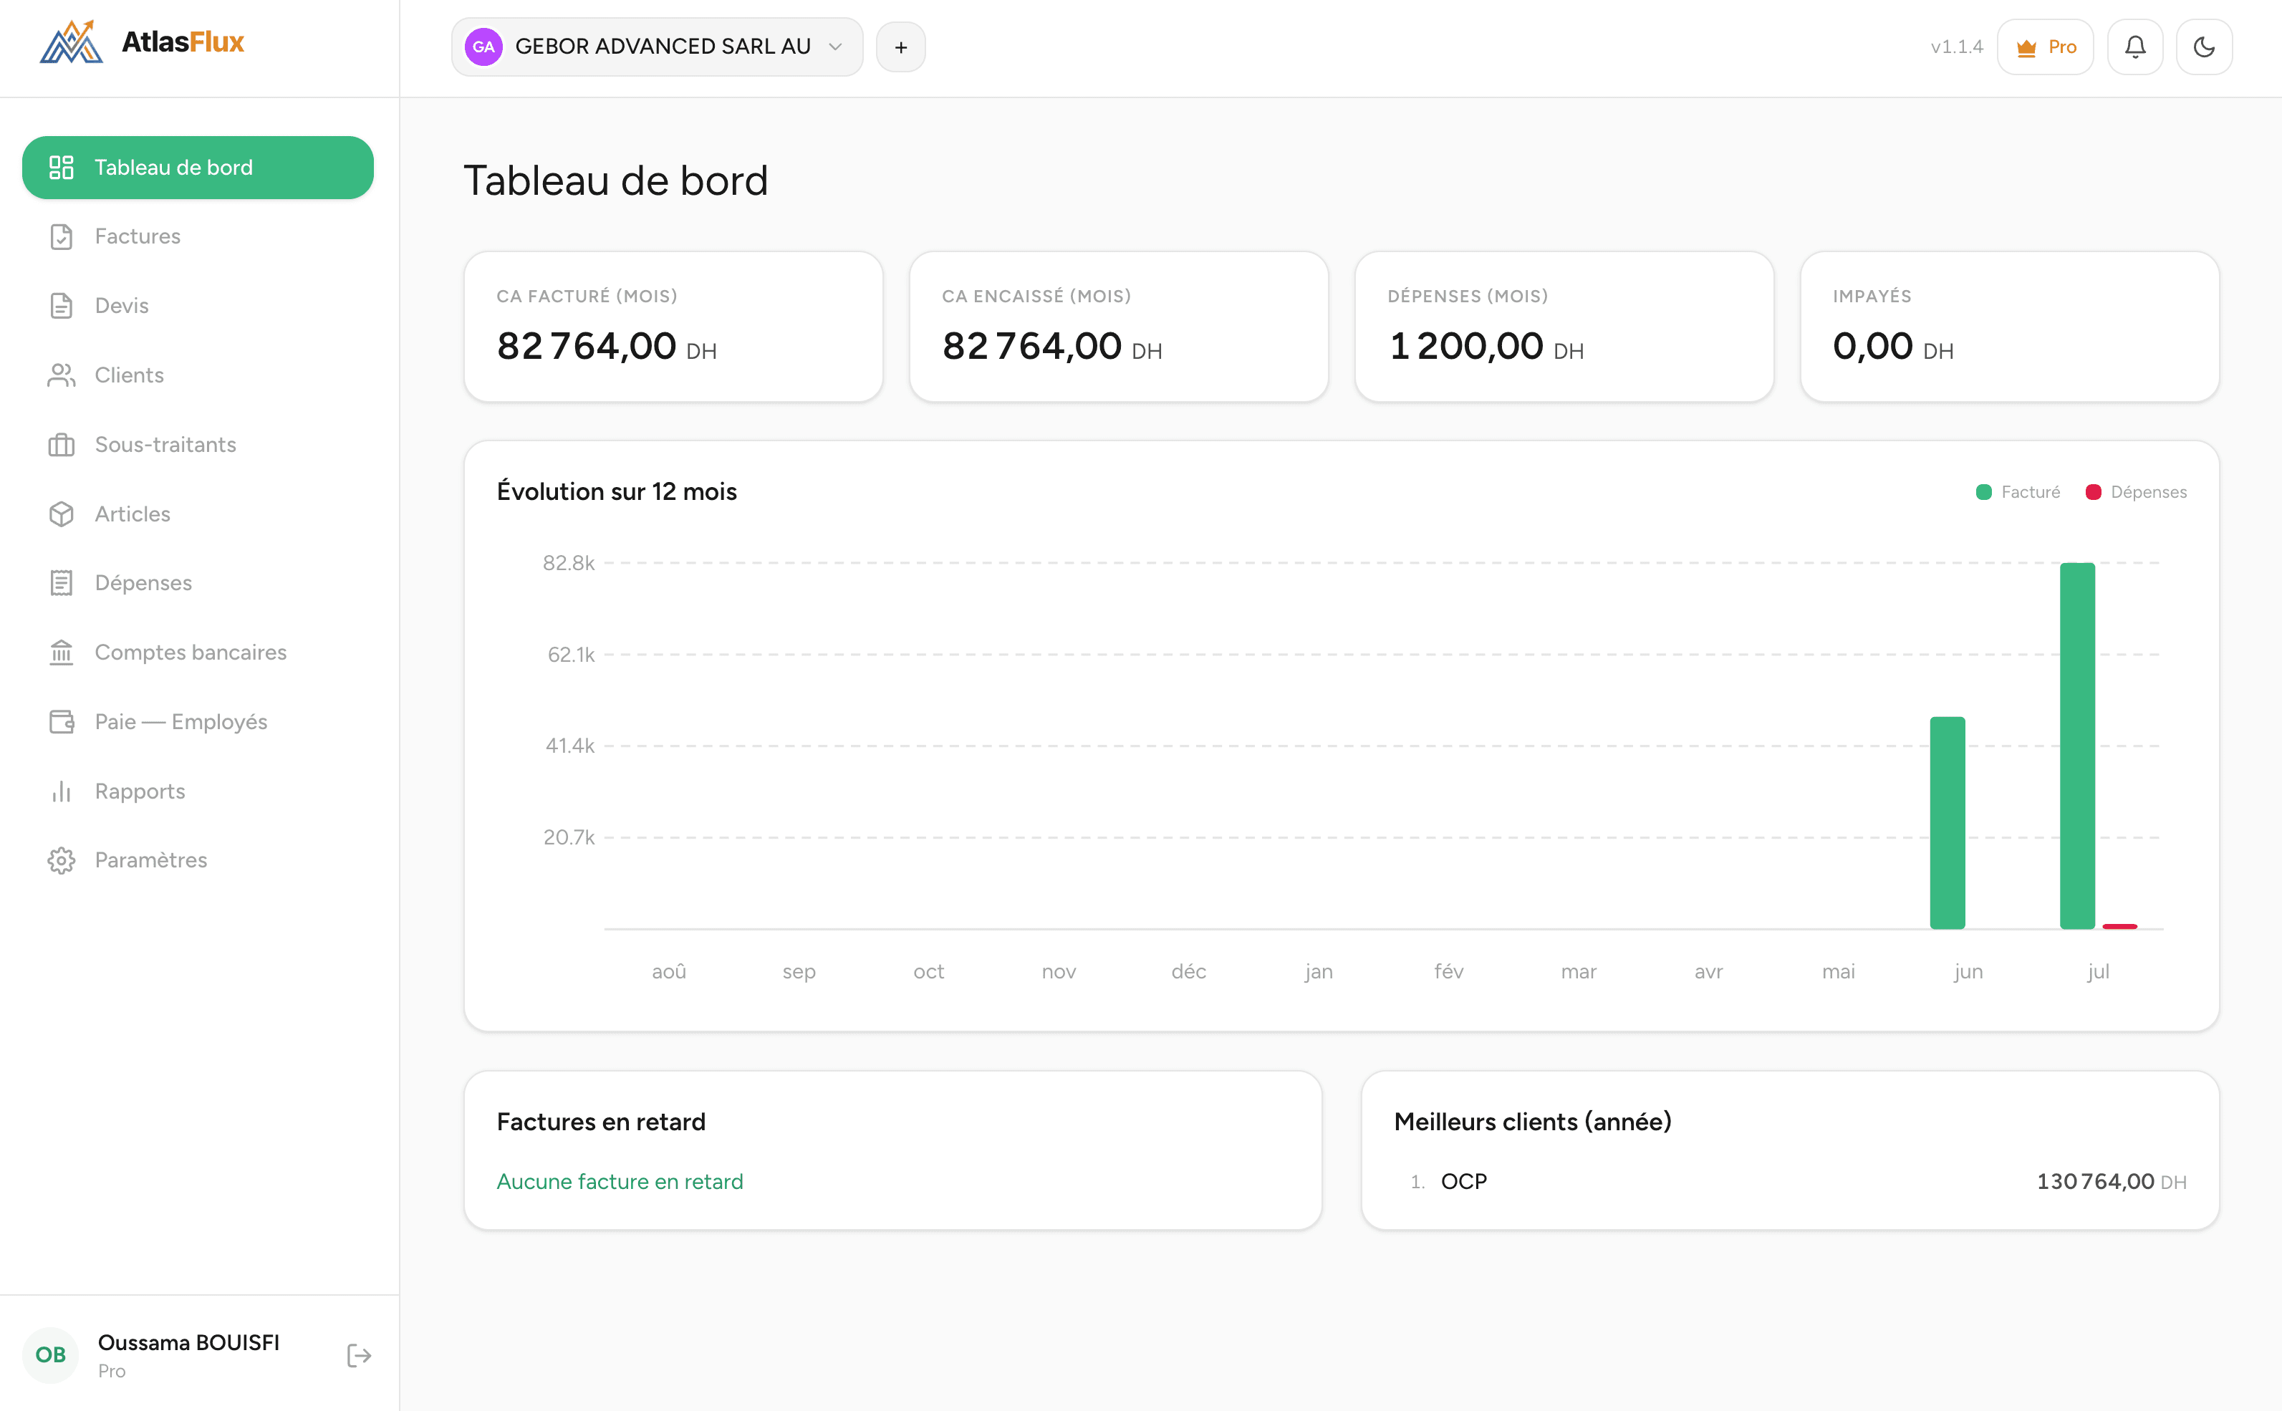Open the Rapports page
Image resolution: width=2282 pixels, height=1411 pixels.
click(198, 791)
